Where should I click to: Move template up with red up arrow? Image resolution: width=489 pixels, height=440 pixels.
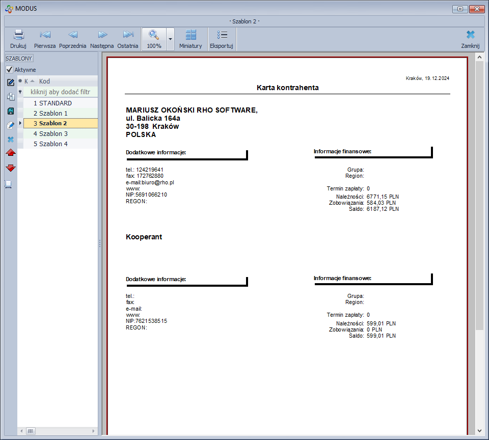point(10,153)
